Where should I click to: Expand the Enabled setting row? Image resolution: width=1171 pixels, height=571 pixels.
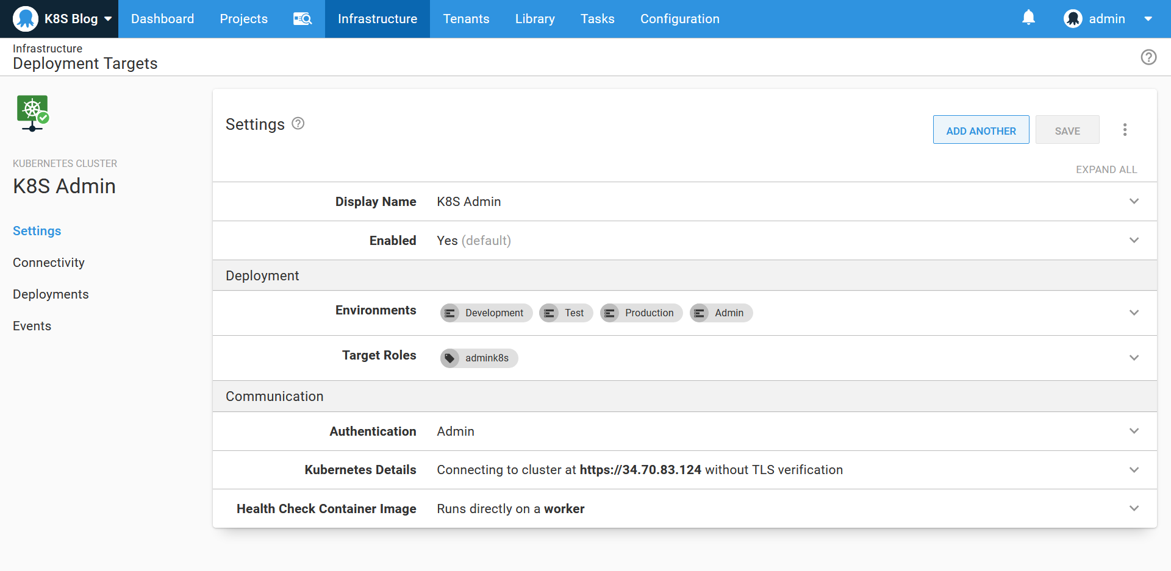click(x=1134, y=241)
